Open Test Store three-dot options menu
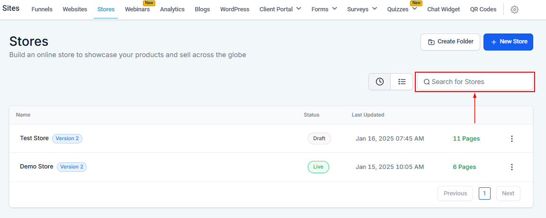 (511, 139)
